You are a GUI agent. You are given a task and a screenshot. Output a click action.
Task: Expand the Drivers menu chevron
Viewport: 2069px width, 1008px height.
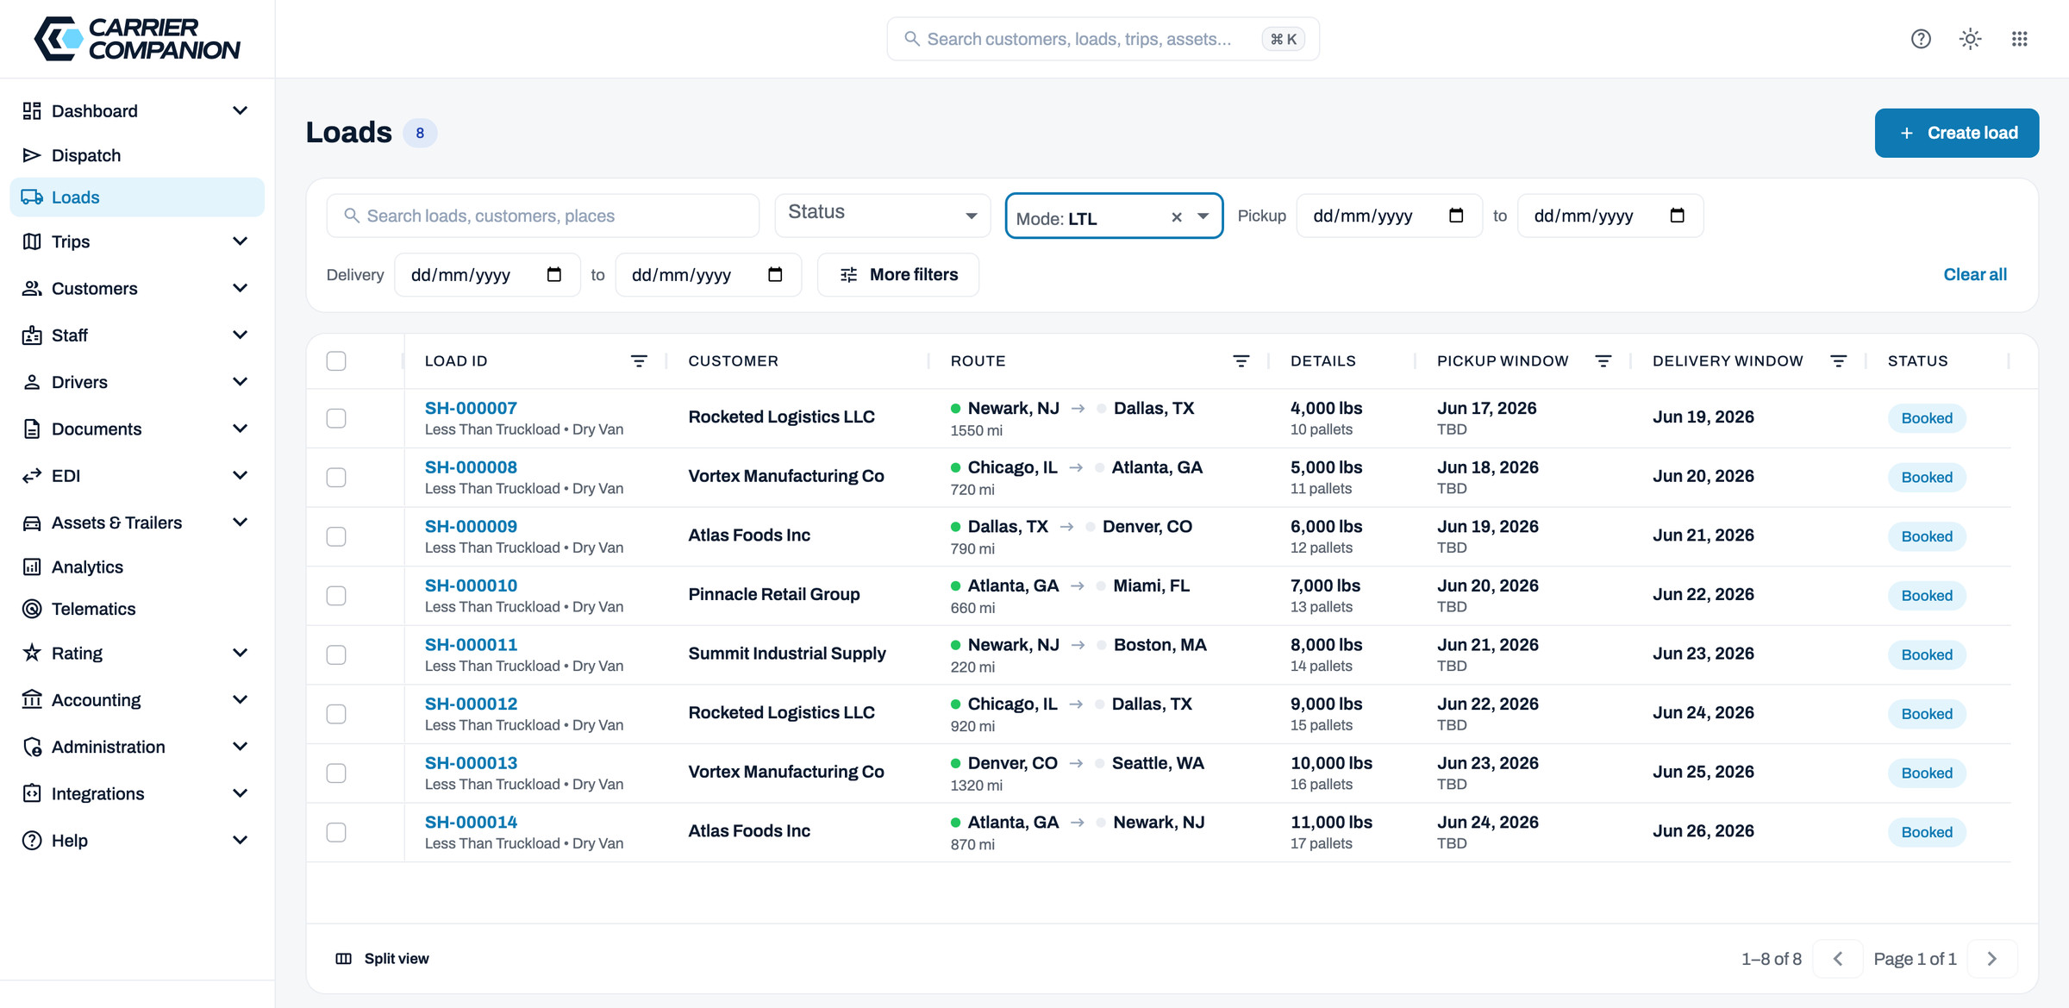(241, 381)
